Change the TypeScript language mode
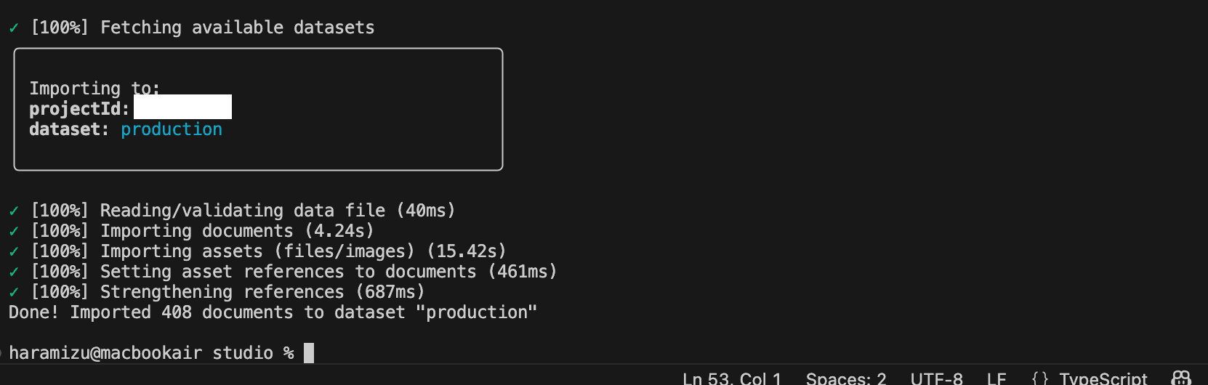Image resolution: width=1208 pixels, height=385 pixels. [x=1103, y=378]
